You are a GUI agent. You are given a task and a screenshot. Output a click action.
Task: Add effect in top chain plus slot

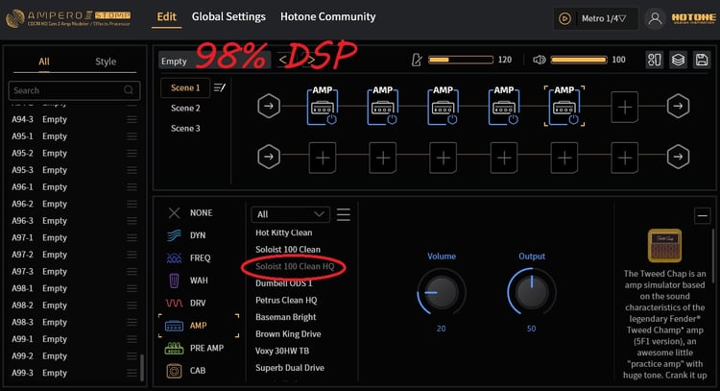pyautogui.click(x=625, y=107)
